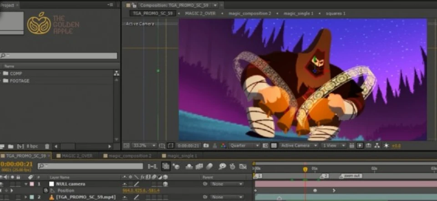Collapse the NULL camera layer twirl arrow
Viewport: 437px width, 201px height.
[26, 184]
